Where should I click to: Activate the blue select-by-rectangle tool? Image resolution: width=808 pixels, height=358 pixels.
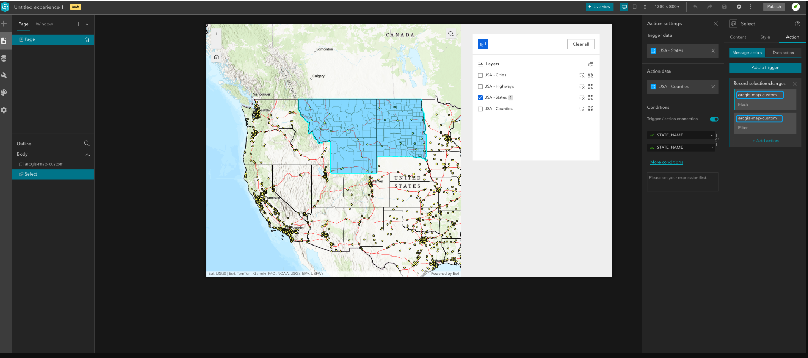click(x=483, y=44)
